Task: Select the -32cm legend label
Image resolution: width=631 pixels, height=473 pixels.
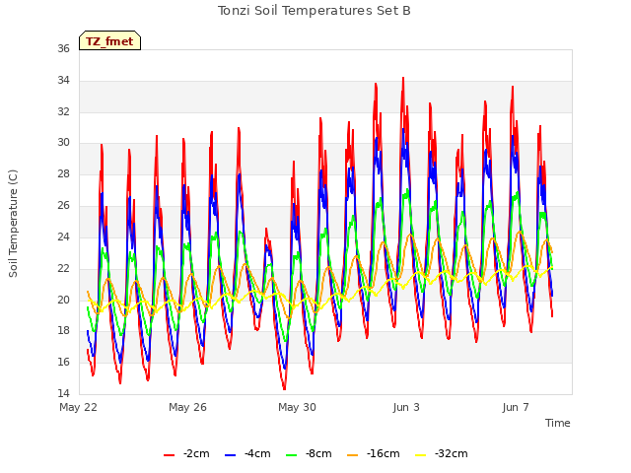Action: coord(452,453)
